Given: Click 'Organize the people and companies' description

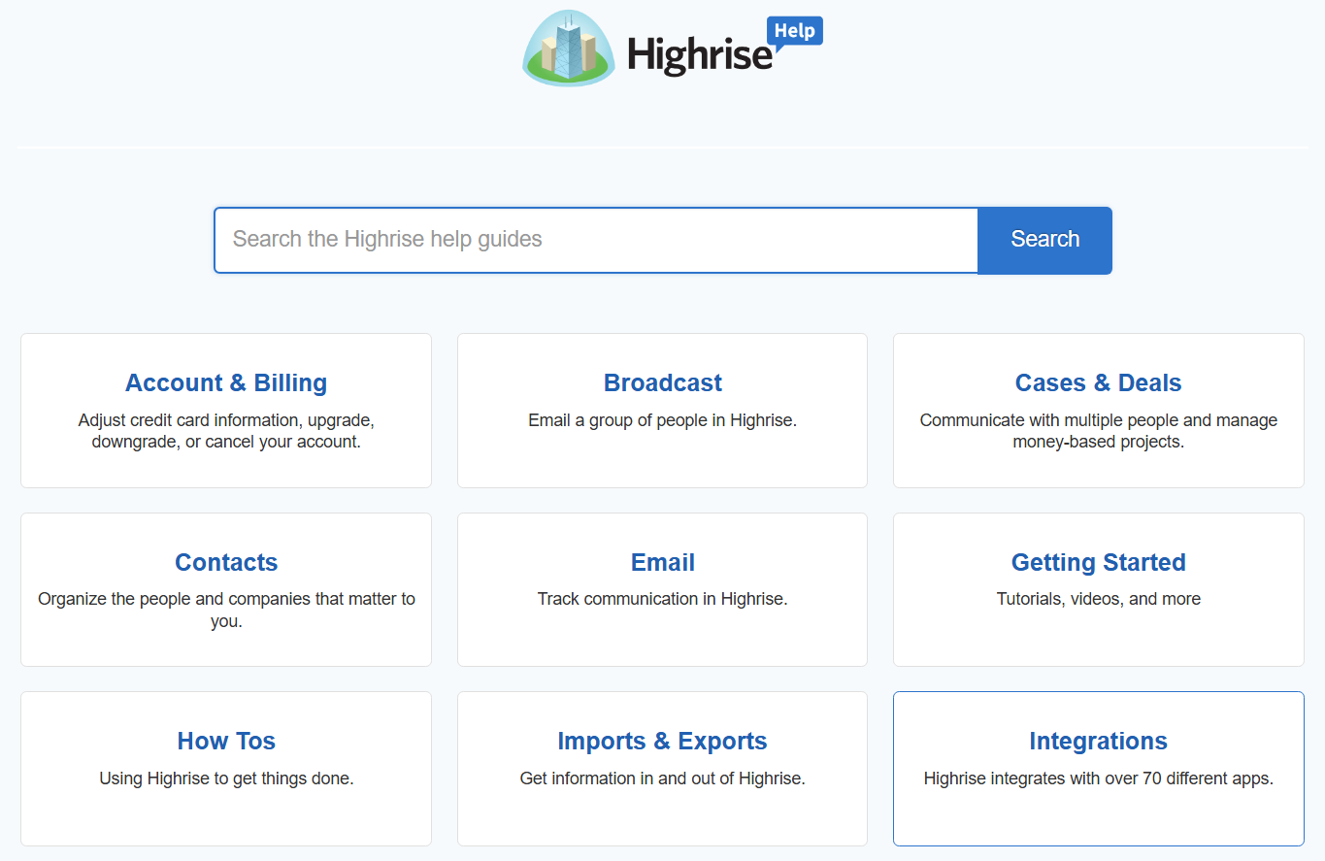Looking at the screenshot, I should pyautogui.click(x=226, y=610).
